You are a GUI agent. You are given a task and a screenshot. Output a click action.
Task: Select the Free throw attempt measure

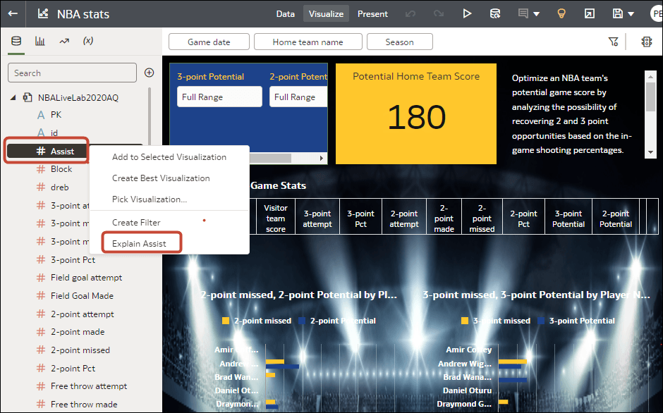tap(89, 386)
